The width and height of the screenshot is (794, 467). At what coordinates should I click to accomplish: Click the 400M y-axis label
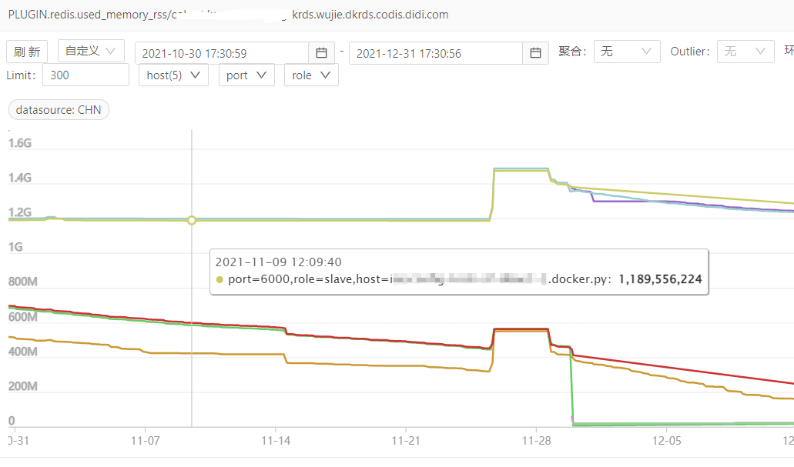click(23, 352)
